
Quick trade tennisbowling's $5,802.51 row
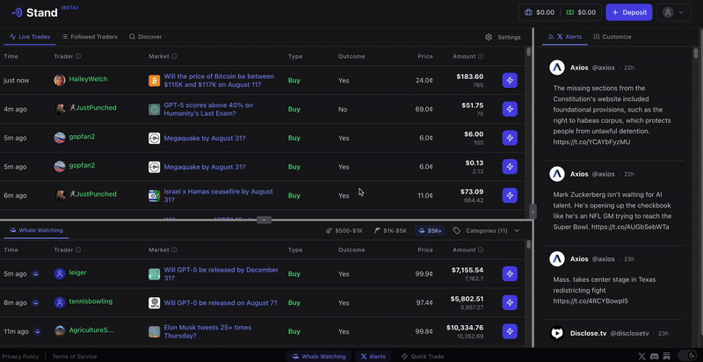[x=510, y=302]
